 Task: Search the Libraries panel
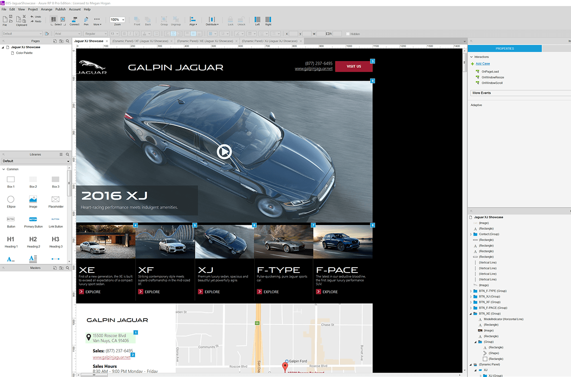coord(67,154)
